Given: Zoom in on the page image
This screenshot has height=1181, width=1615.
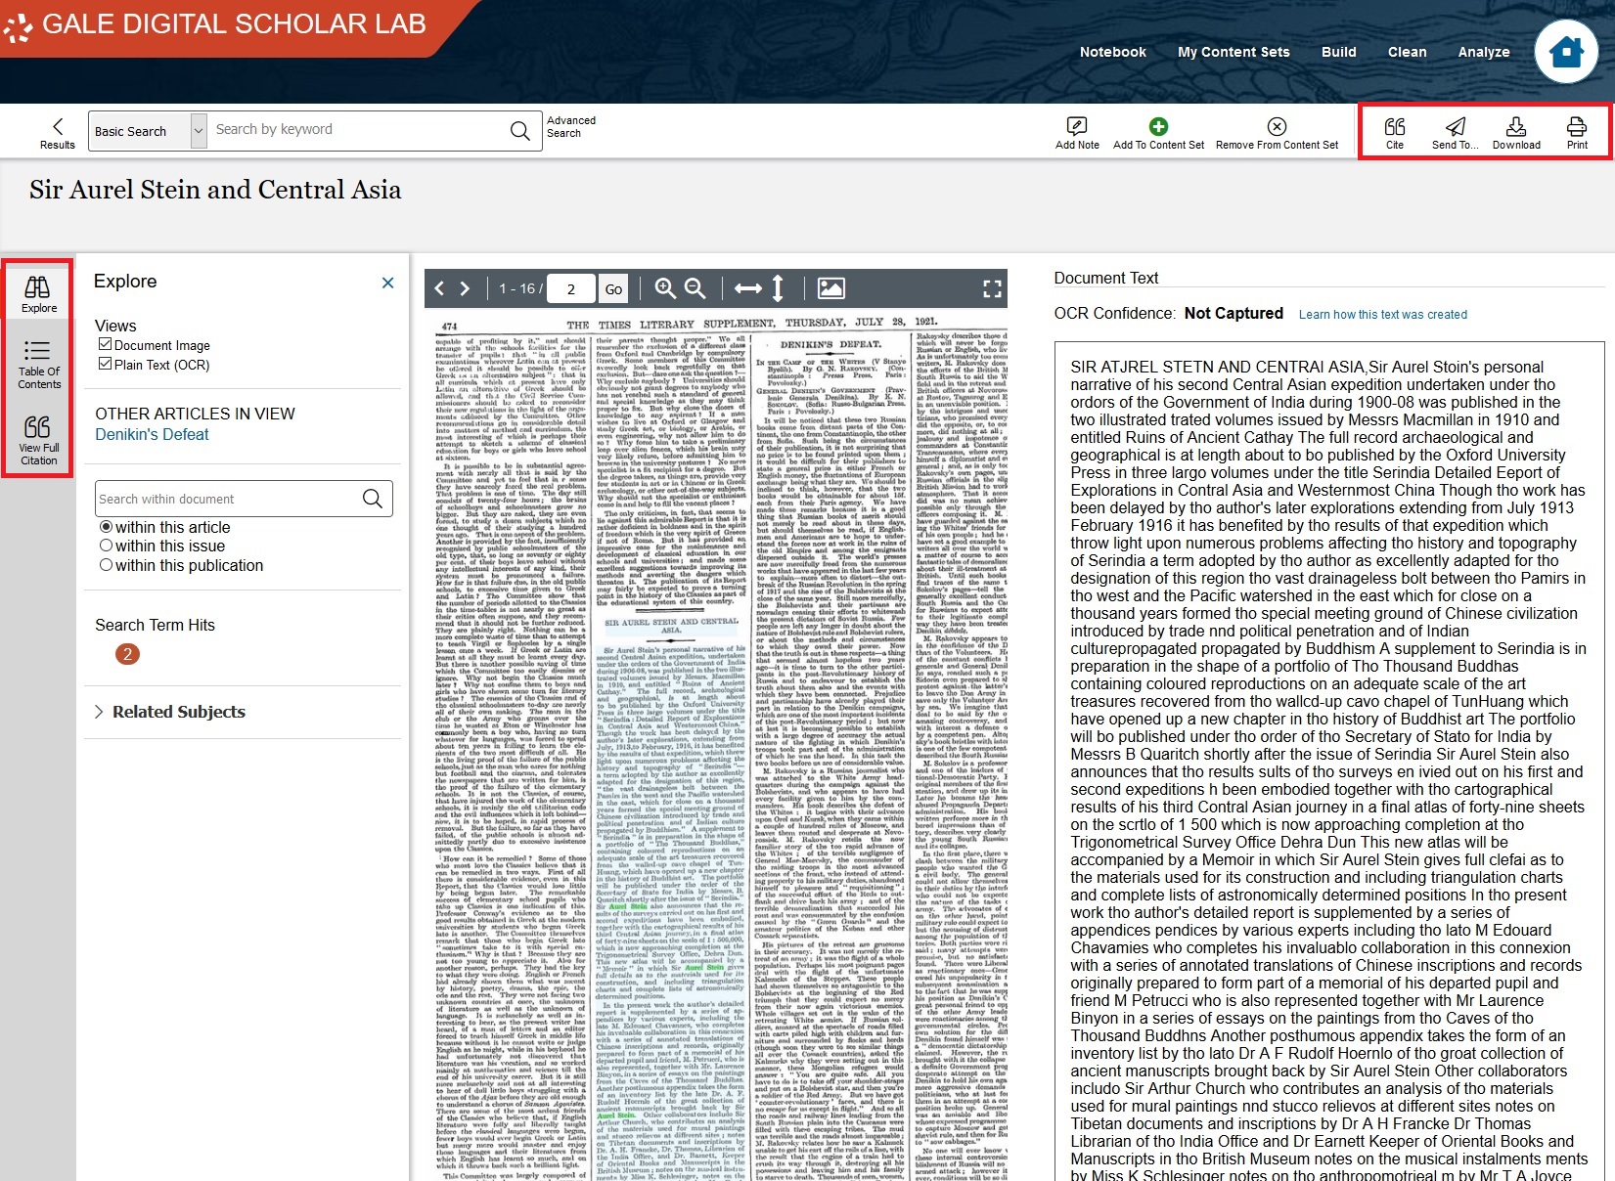Looking at the screenshot, I should click(x=664, y=287).
